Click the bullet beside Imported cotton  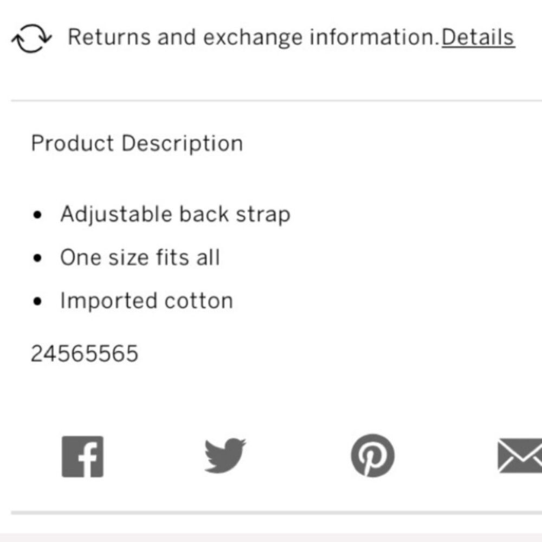tap(37, 301)
